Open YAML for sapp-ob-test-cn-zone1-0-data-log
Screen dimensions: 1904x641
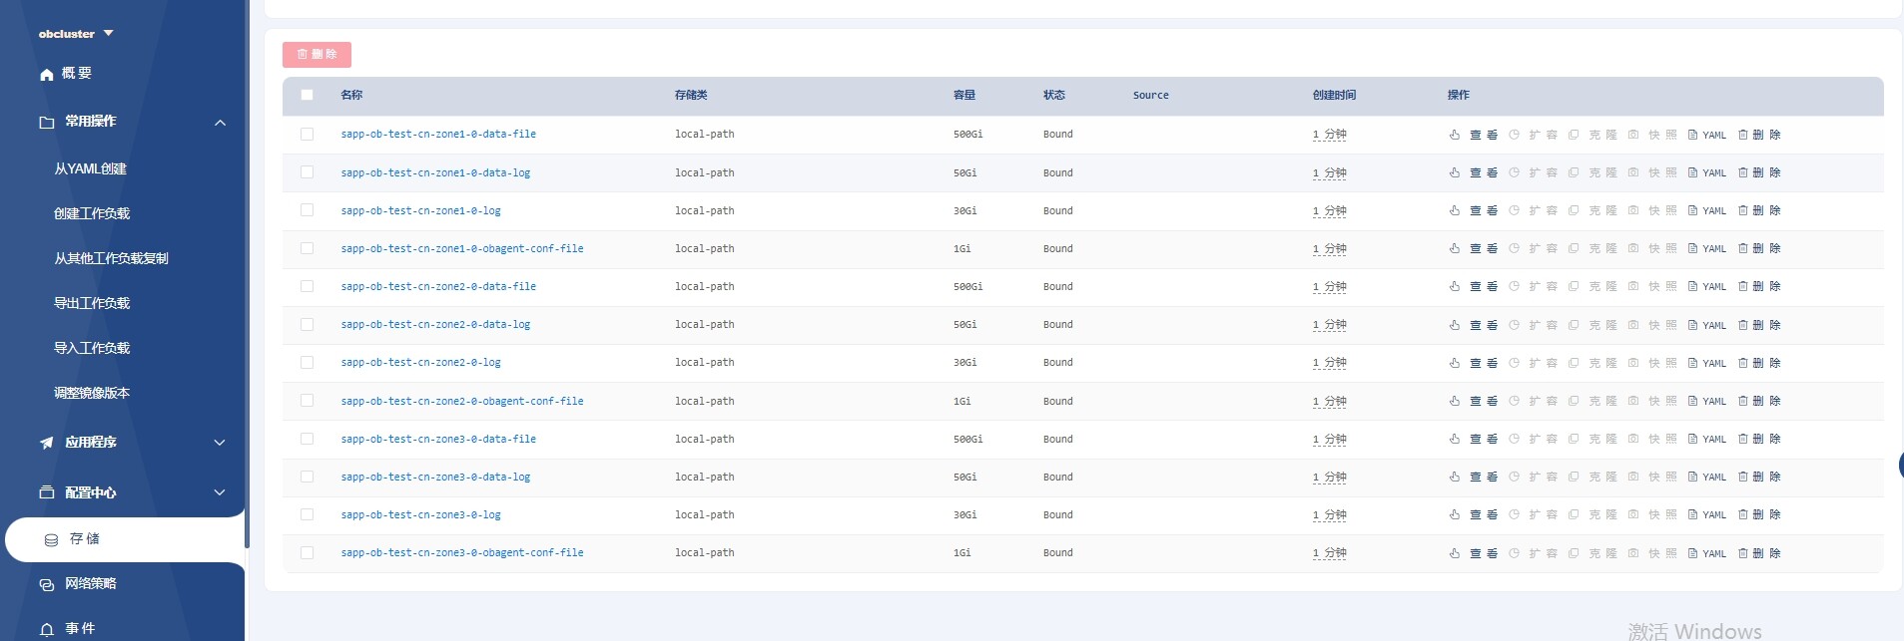1707,172
